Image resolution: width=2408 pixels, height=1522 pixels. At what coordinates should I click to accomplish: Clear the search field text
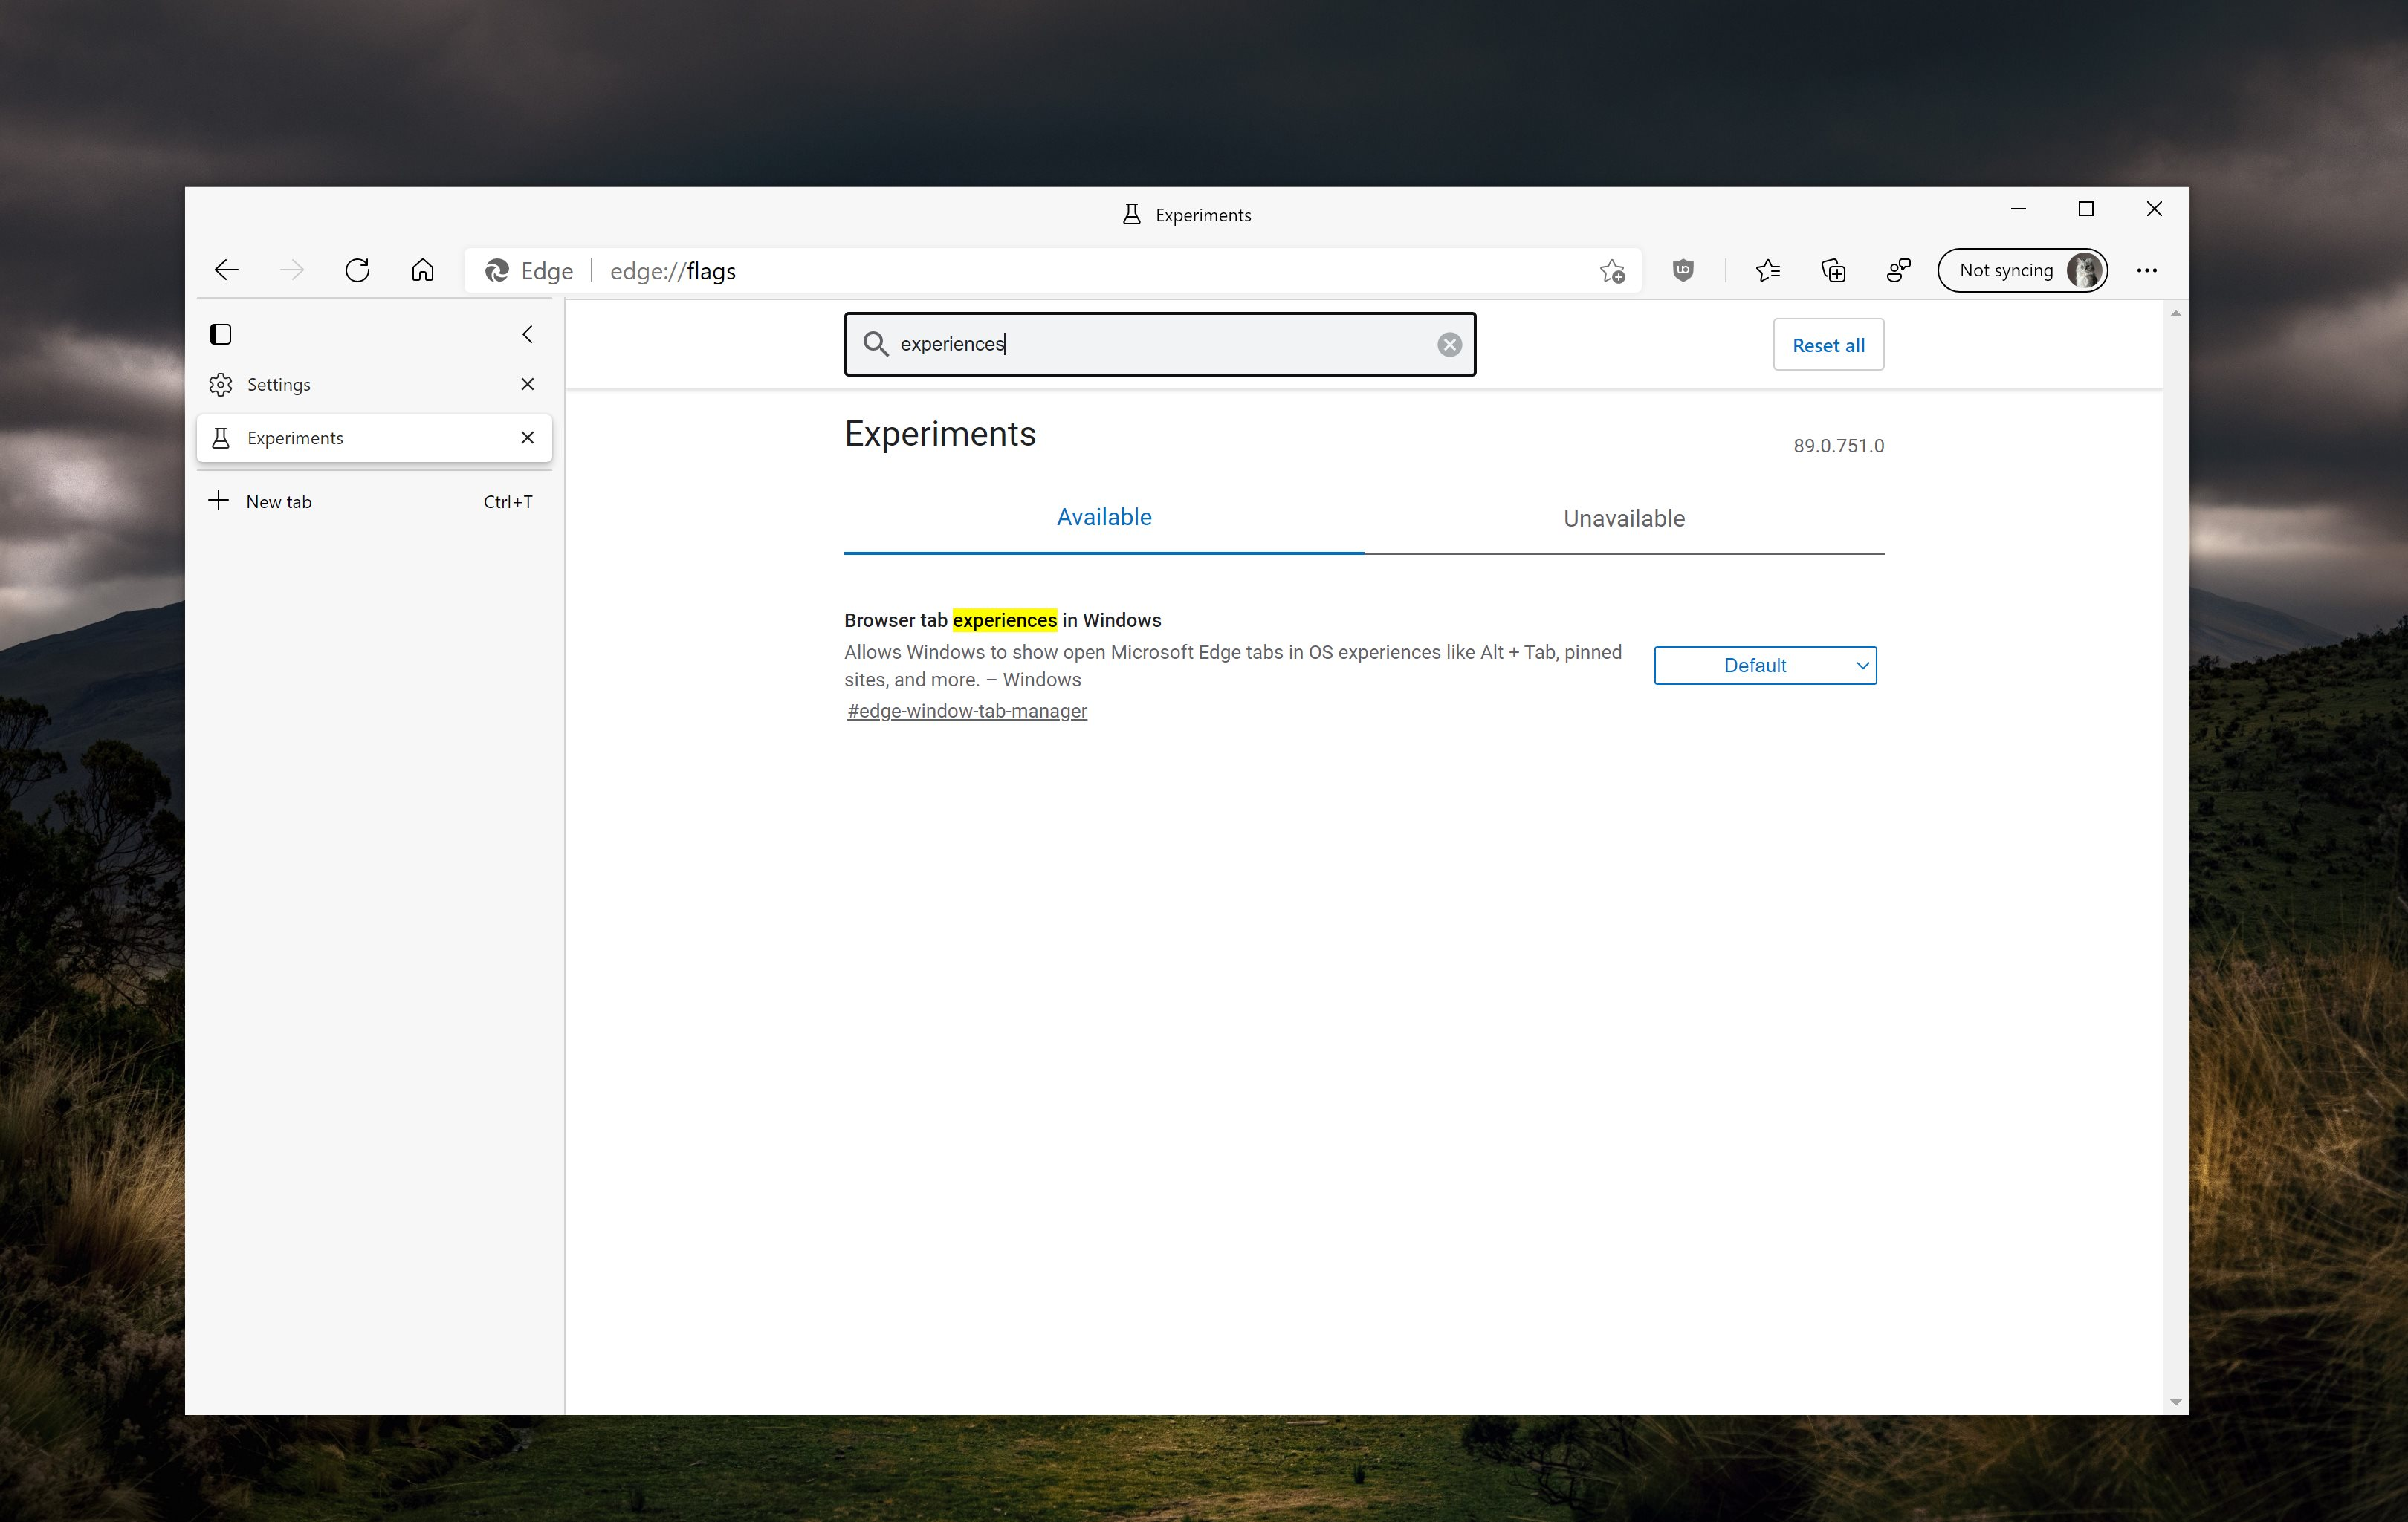(x=1449, y=345)
